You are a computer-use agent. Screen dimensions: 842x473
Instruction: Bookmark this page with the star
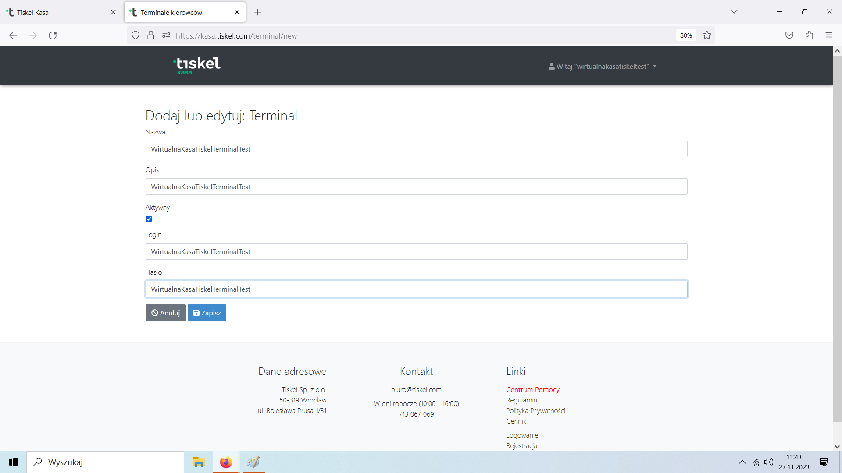(x=707, y=35)
